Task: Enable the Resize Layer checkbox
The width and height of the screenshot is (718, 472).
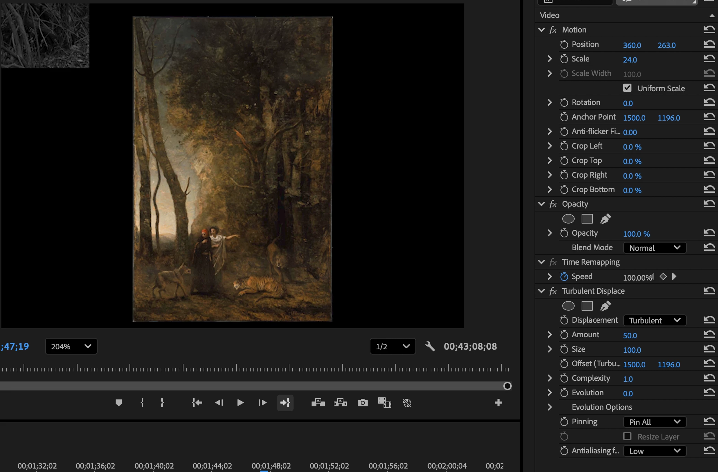Action: [x=627, y=436]
